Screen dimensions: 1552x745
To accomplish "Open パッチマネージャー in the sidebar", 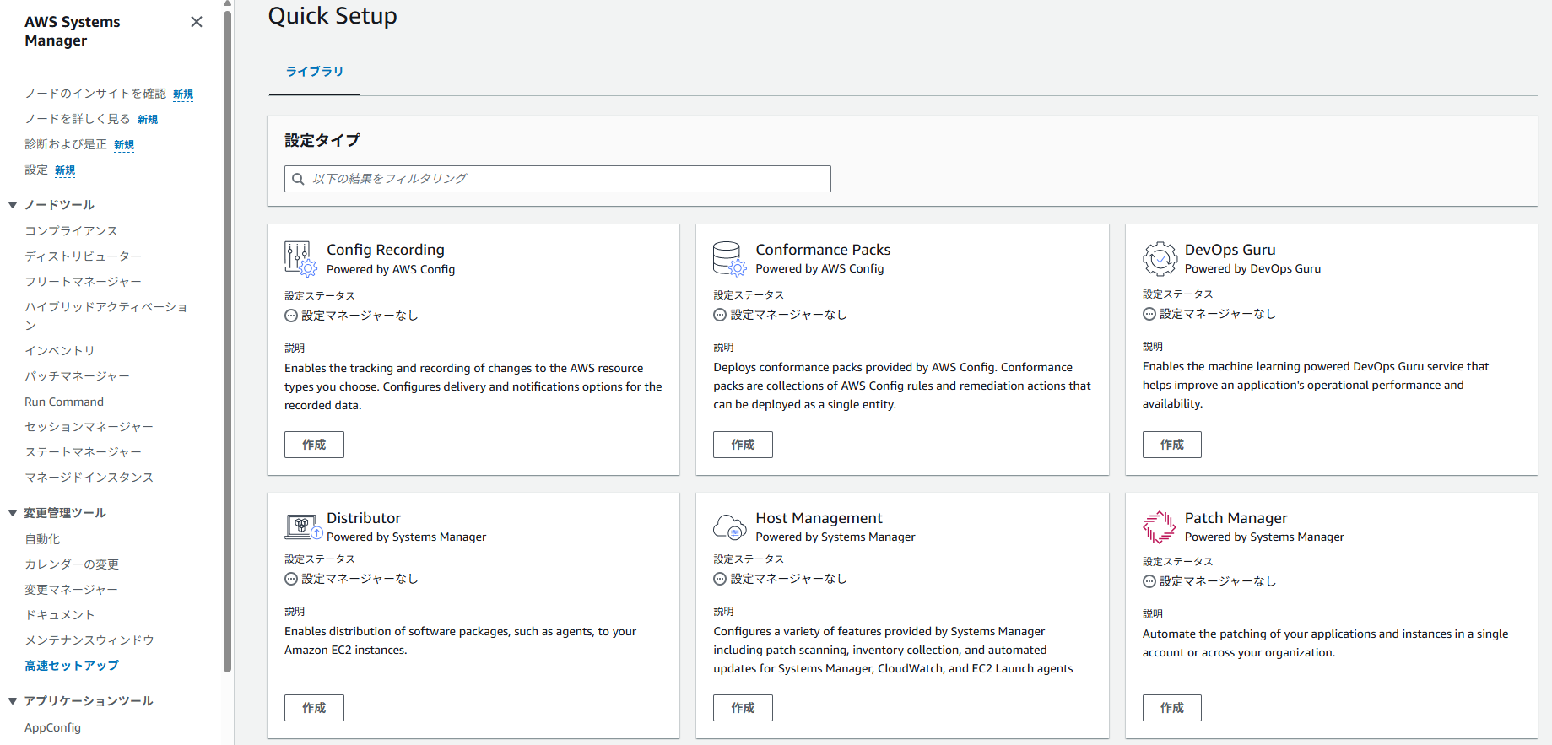I will pos(77,375).
